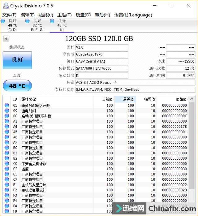Image resolution: width=198 pixels, height=216 pixels.
Task: Select the K: disk tab
Action: (62, 25)
